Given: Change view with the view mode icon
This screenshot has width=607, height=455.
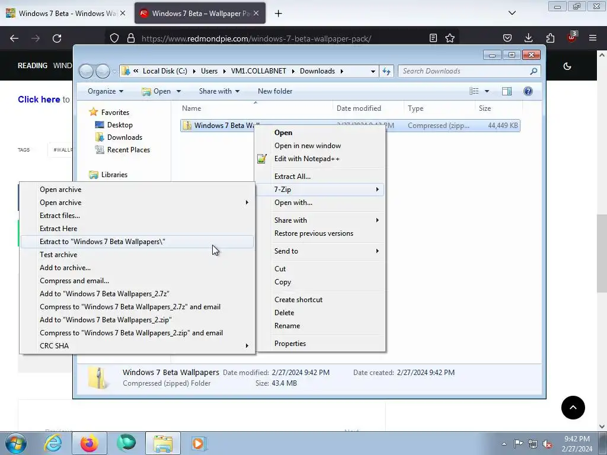Looking at the screenshot, I should point(474,91).
